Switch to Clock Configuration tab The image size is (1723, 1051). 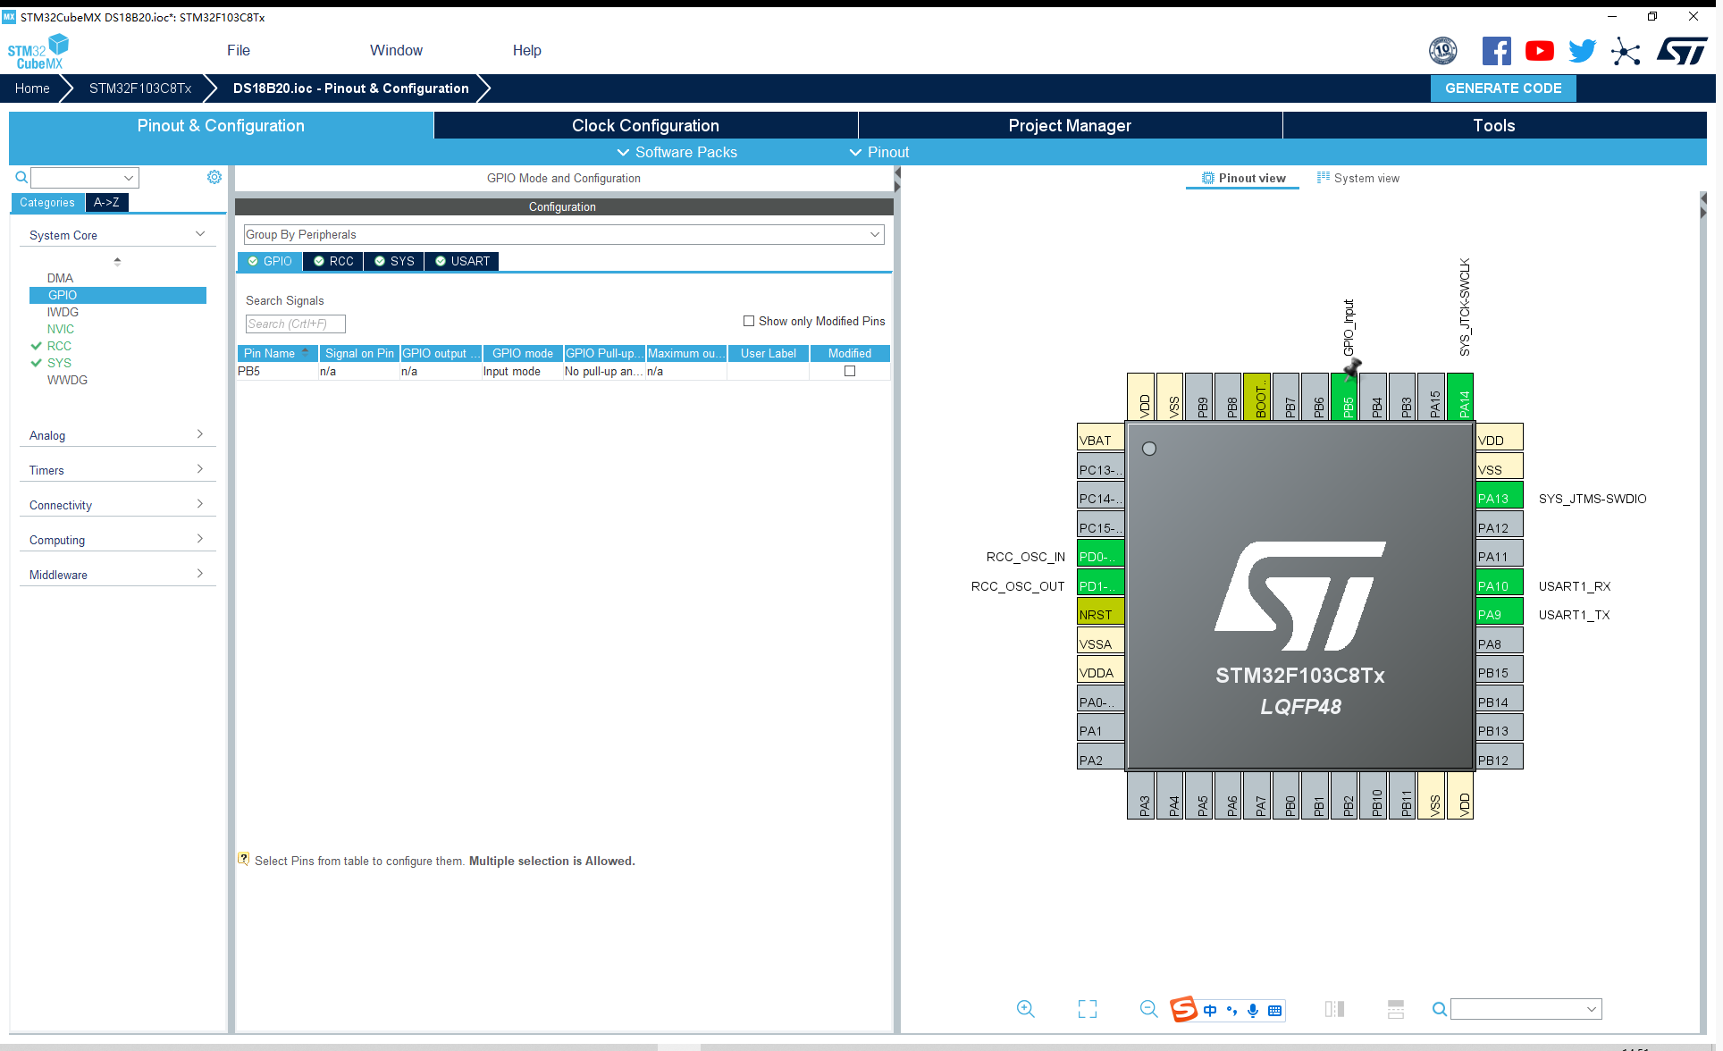coord(645,125)
